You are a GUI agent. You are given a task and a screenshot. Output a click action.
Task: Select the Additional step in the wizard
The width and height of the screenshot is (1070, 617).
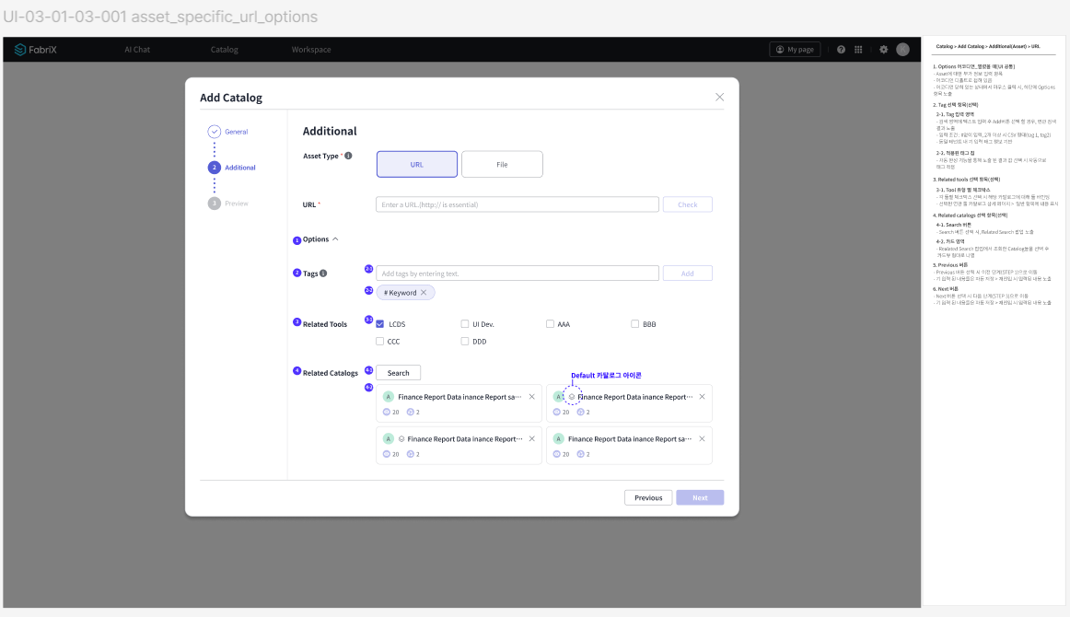(232, 168)
